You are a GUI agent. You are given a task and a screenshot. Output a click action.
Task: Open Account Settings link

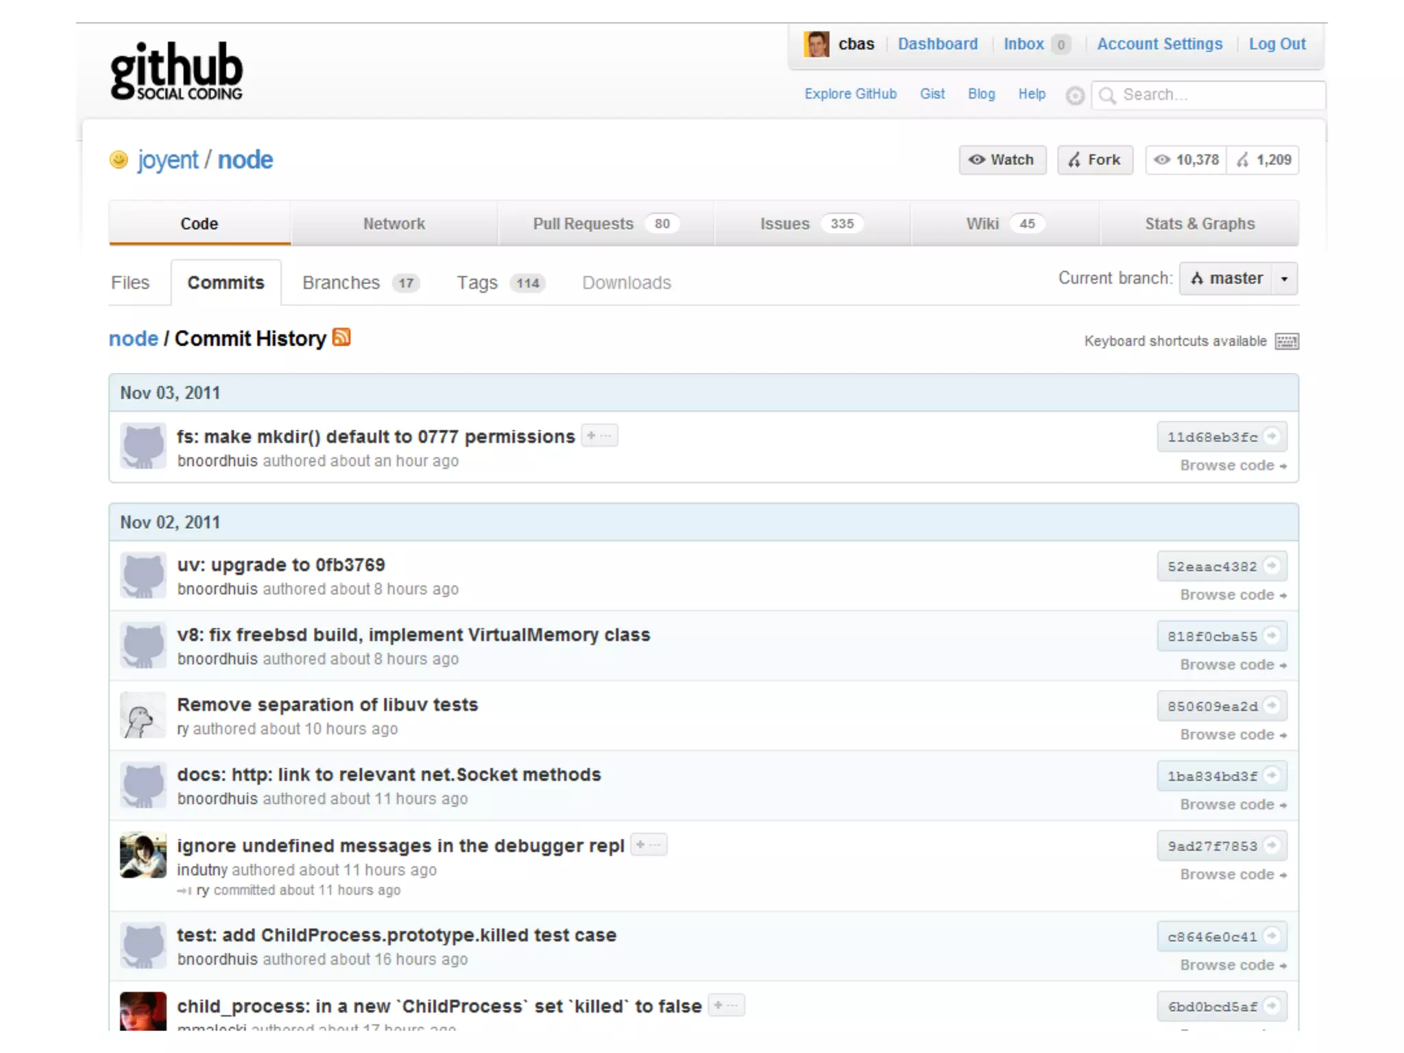pos(1159,44)
